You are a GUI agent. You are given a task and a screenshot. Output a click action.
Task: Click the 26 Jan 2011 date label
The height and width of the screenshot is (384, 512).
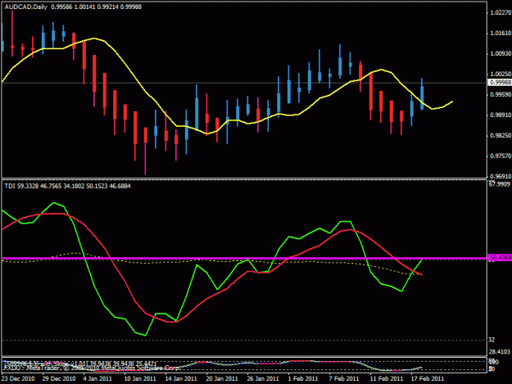[x=263, y=379]
